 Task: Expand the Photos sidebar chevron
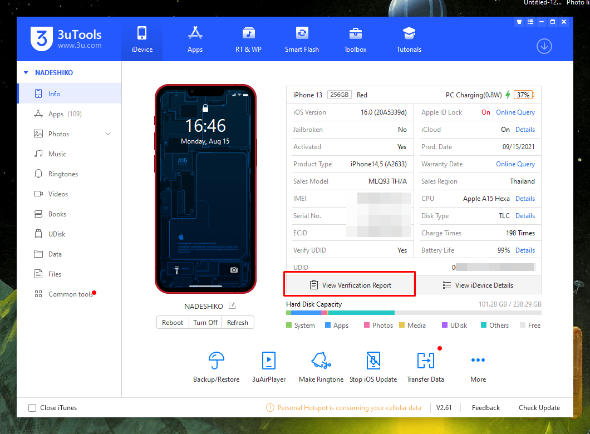pos(108,134)
